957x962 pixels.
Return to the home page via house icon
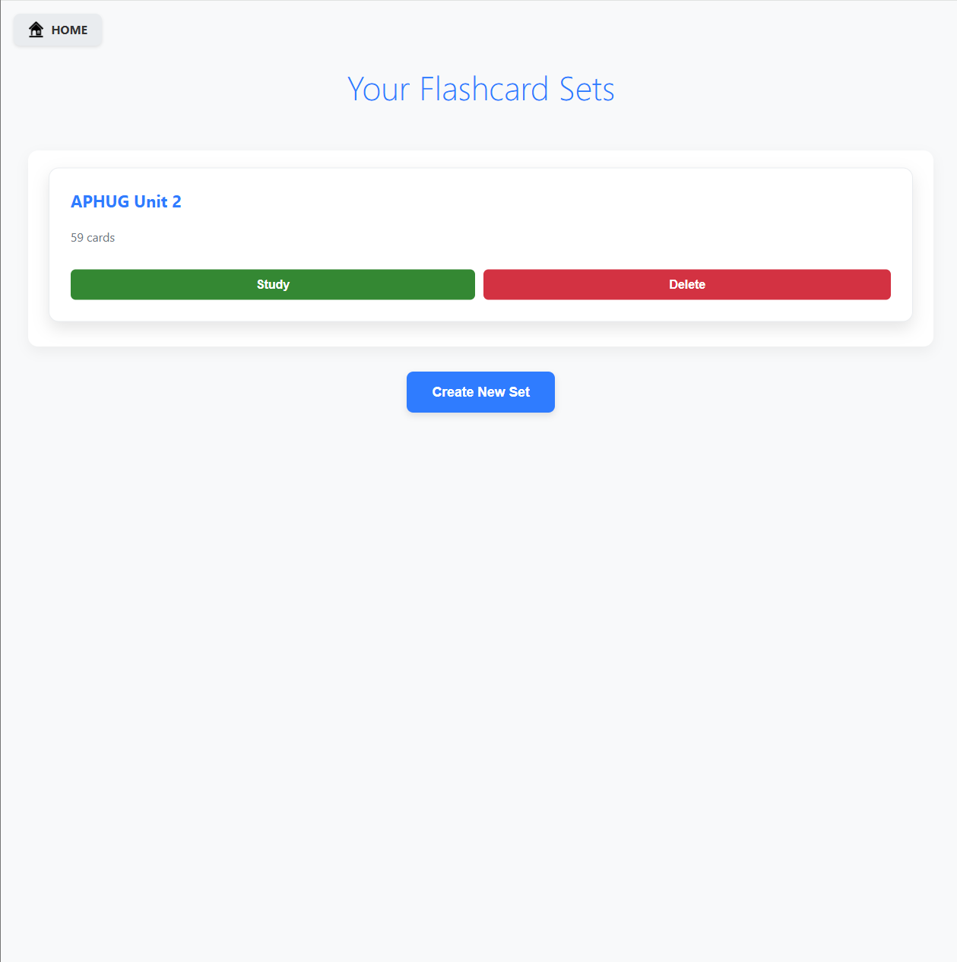click(x=36, y=30)
